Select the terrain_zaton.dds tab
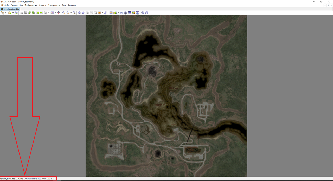 point(10,9)
